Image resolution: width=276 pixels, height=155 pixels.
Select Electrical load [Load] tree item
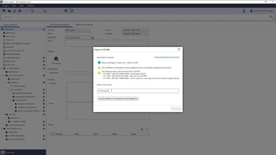[x=23, y=93]
